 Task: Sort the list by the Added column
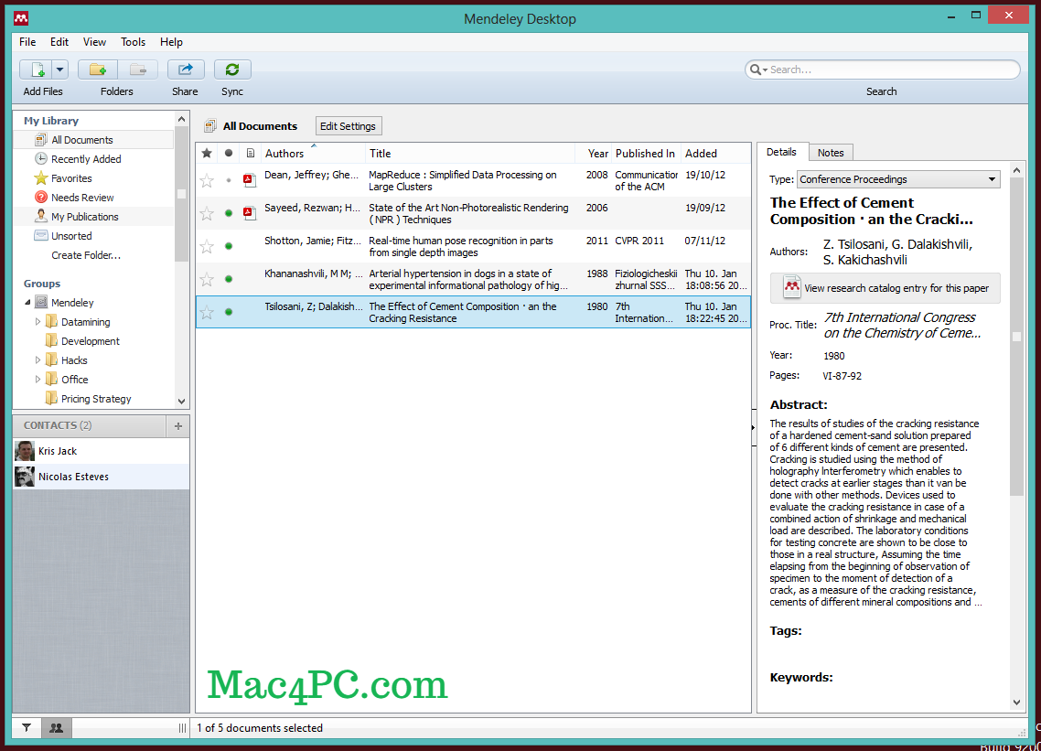coord(716,154)
